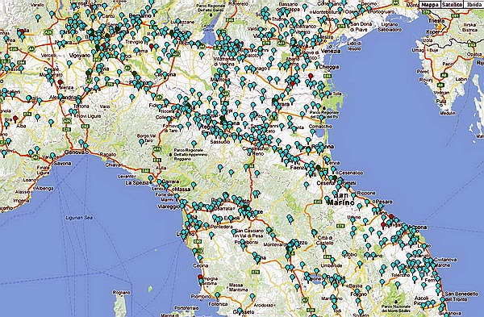The height and width of the screenshot is (317, 484).
Task: Click the cyan marker above Appennino Reggiano park
Action: click(194, 144)
